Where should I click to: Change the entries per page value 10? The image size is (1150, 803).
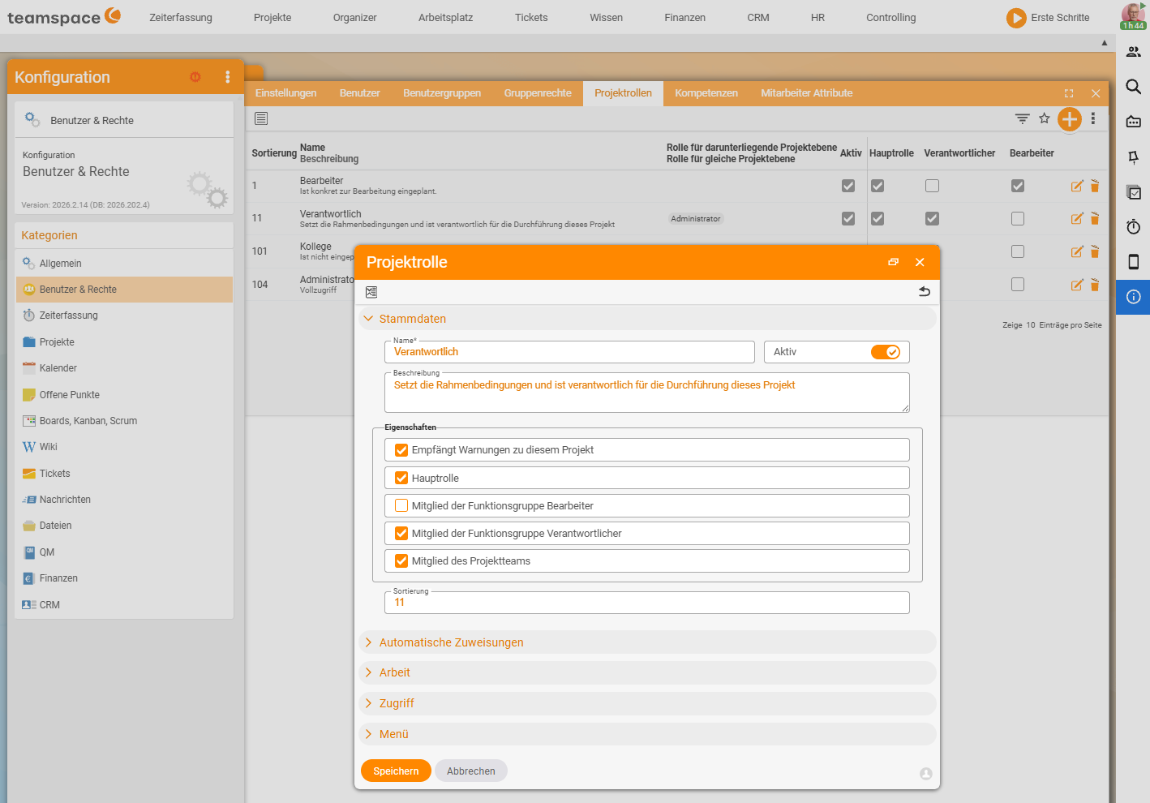coord(1031,325)
